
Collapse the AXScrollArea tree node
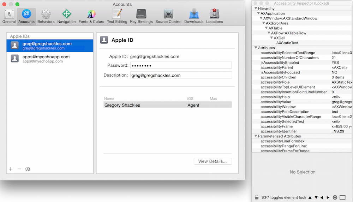[x=264, y=23]
